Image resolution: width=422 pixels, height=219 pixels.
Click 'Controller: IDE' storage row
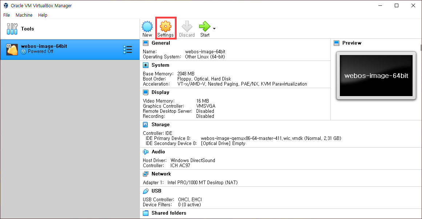[x=157, y=133]
